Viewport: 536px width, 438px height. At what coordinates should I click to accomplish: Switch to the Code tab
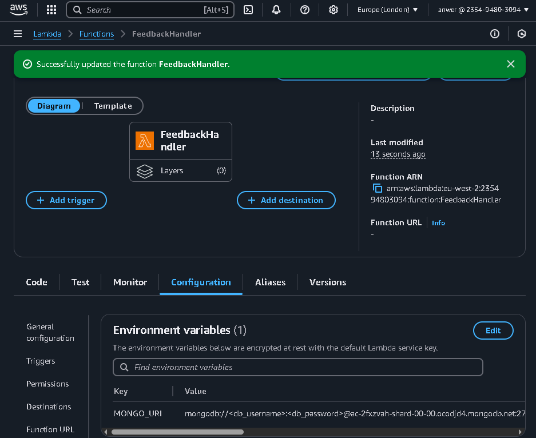[37, 282]
